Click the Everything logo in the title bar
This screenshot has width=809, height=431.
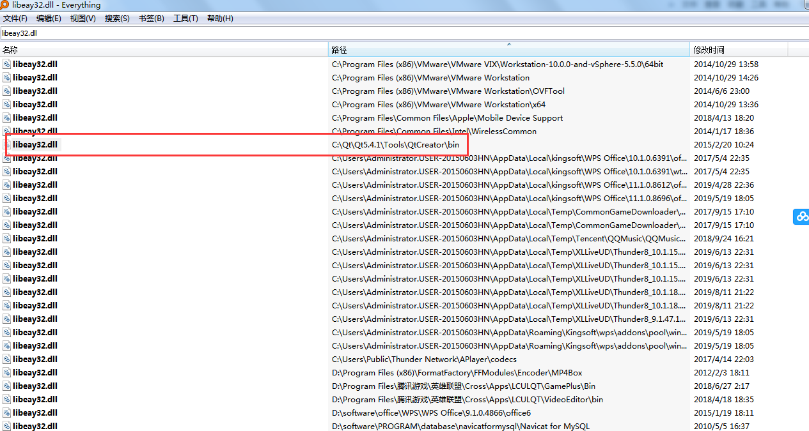[x=6, y=5]
